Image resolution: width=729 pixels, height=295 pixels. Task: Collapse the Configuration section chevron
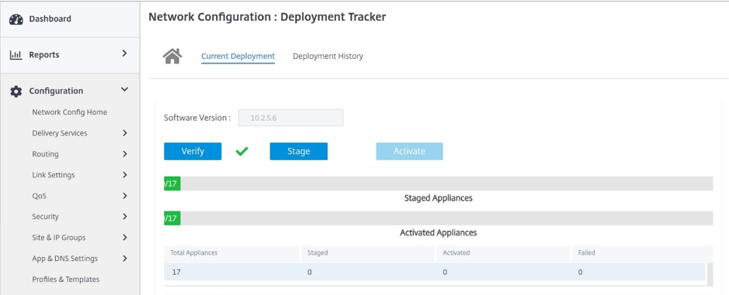coord(124,90)
